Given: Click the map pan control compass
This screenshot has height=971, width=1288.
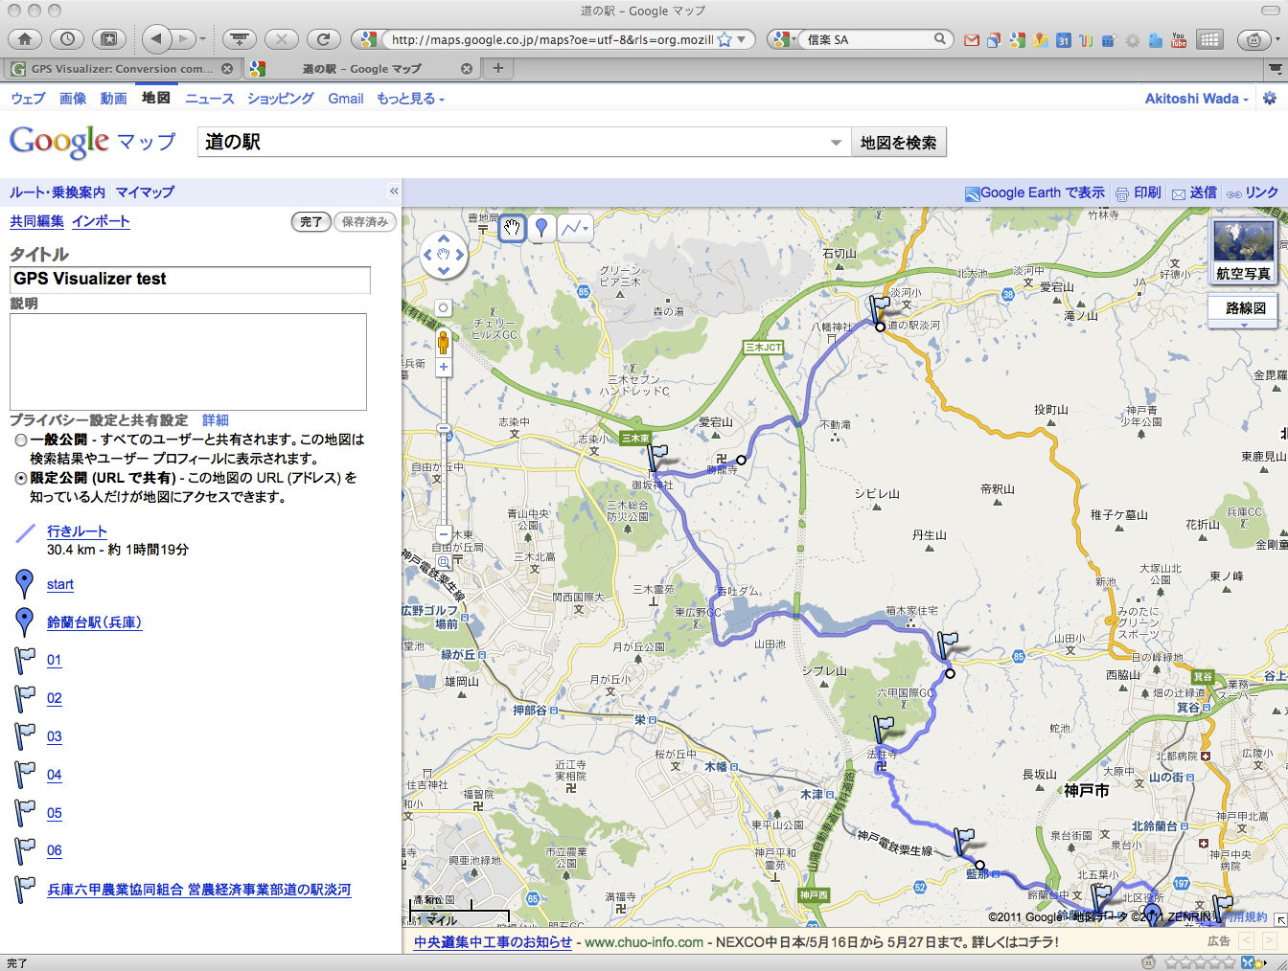Looking at the screenshot, I should pyautogui.click(x=443, y=255).
